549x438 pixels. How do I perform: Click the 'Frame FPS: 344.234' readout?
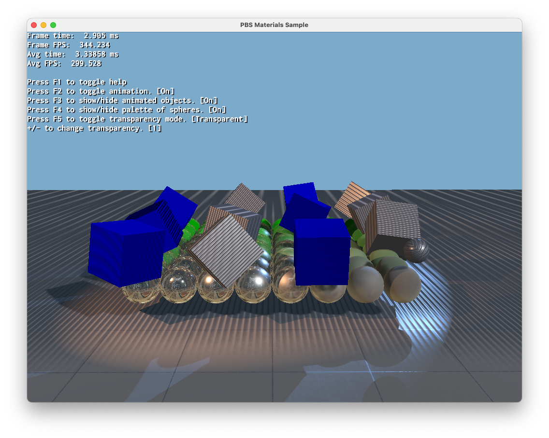click(69, 45)
